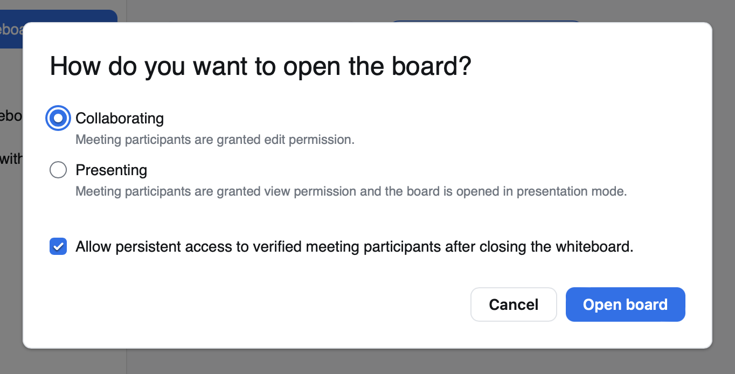Uncheck the persistent access checkbox
This screenshot has height=374, width=735.
(x=58, y=247)
